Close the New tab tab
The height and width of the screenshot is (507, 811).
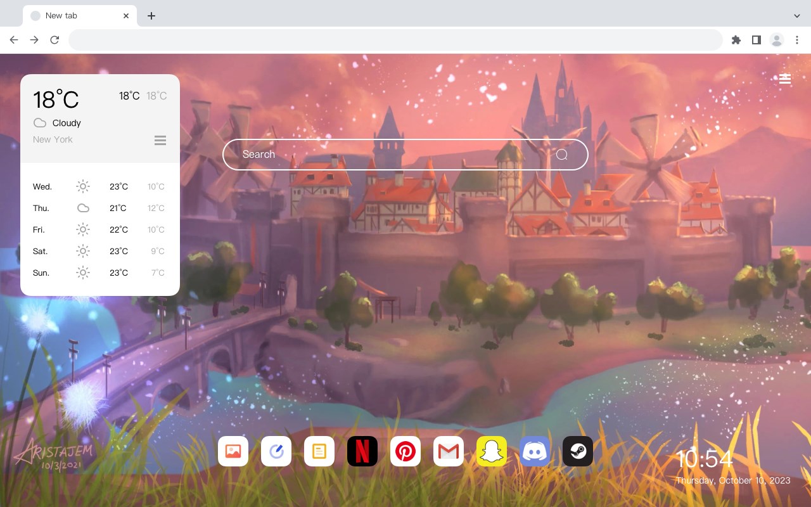126,16
